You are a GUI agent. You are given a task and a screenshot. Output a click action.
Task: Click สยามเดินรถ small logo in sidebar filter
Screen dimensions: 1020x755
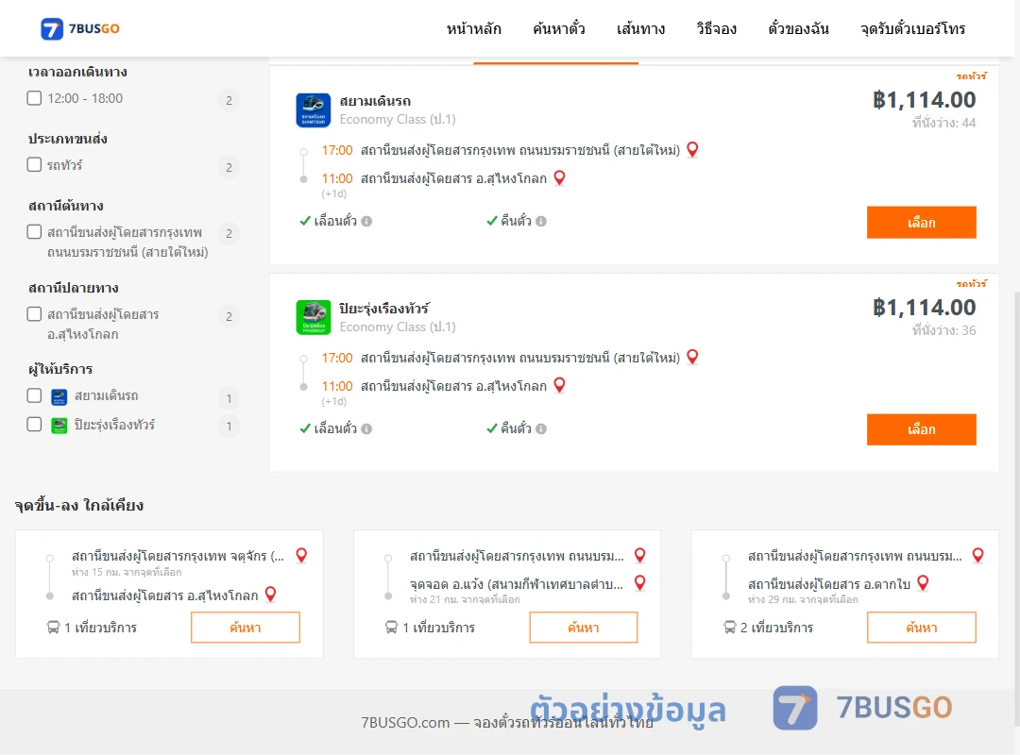(x=59, y=396)
